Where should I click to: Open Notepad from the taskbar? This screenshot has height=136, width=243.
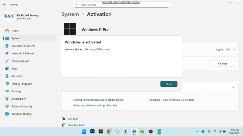[159, 131]
